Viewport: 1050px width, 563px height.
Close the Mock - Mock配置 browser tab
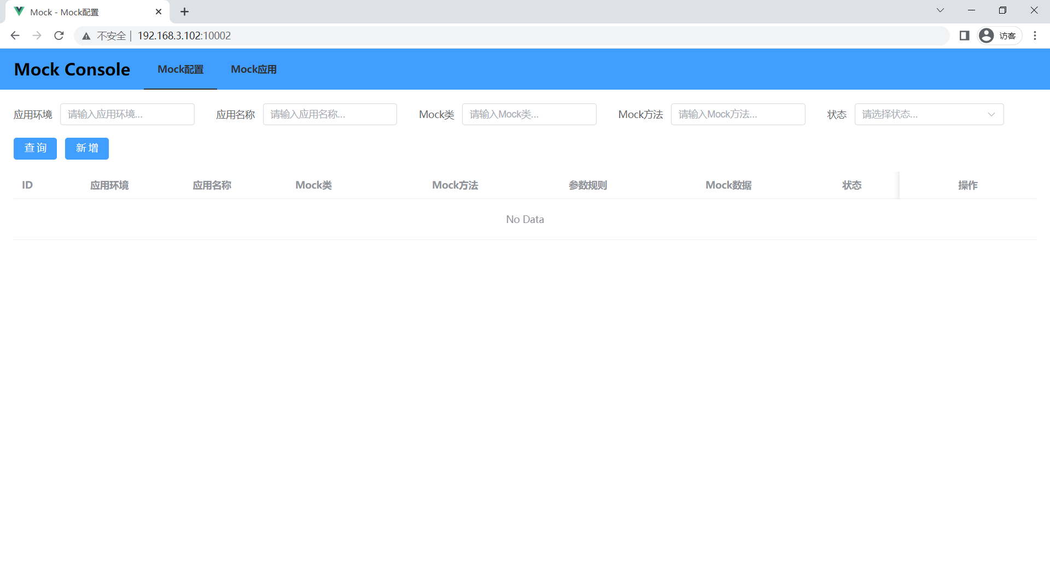coord(159,11)
